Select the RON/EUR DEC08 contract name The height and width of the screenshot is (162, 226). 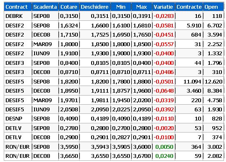17,156
